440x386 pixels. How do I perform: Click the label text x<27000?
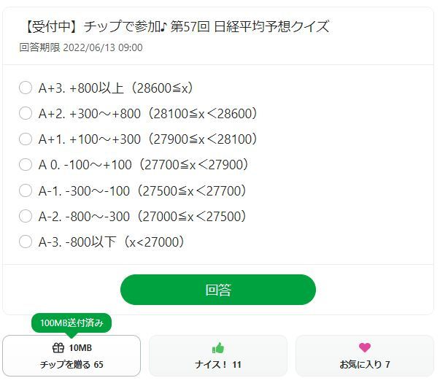coord(155,242)
